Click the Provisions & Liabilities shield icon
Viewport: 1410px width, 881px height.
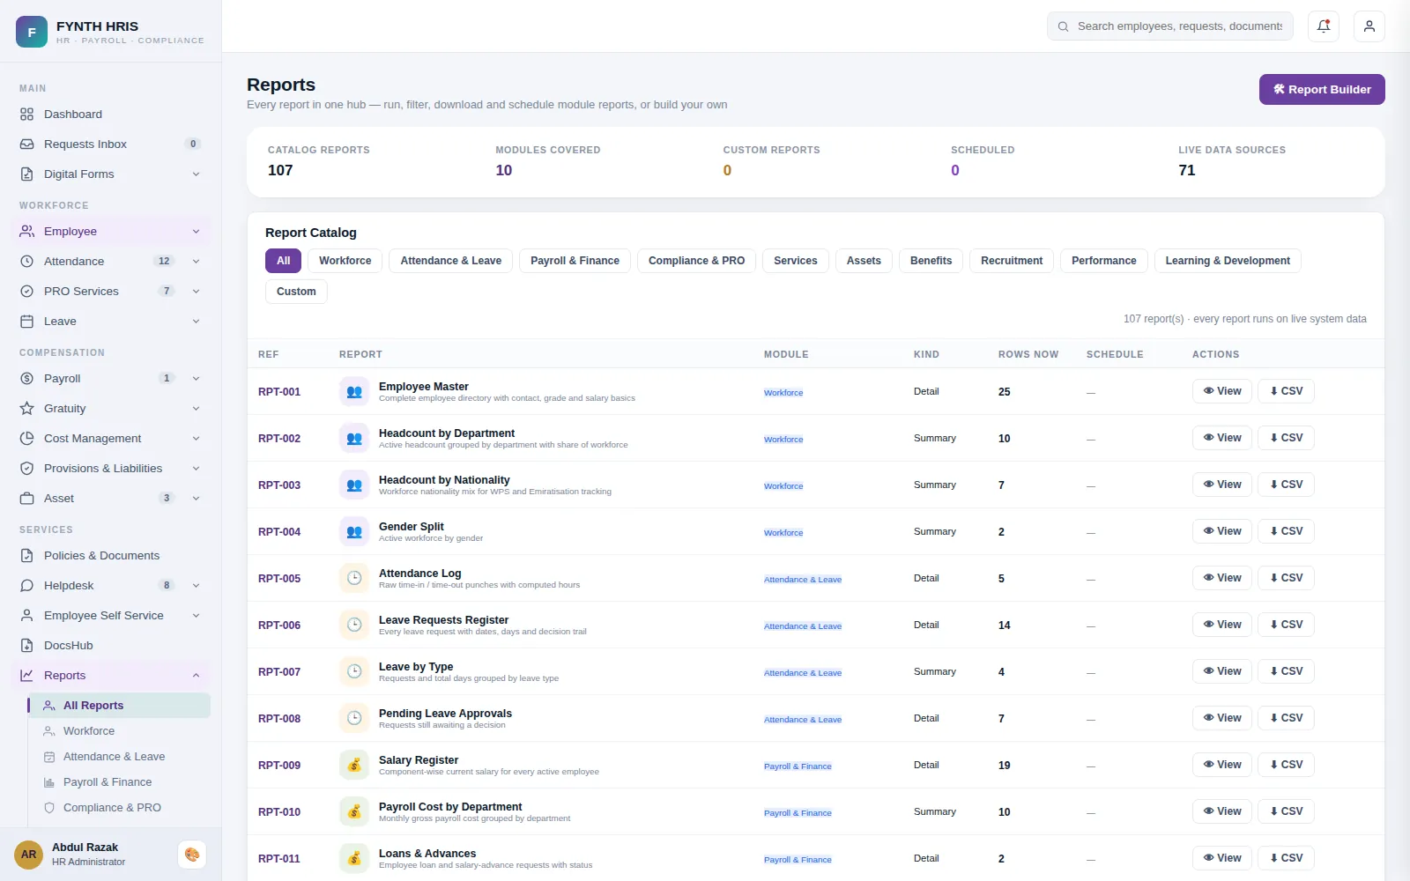26,469
